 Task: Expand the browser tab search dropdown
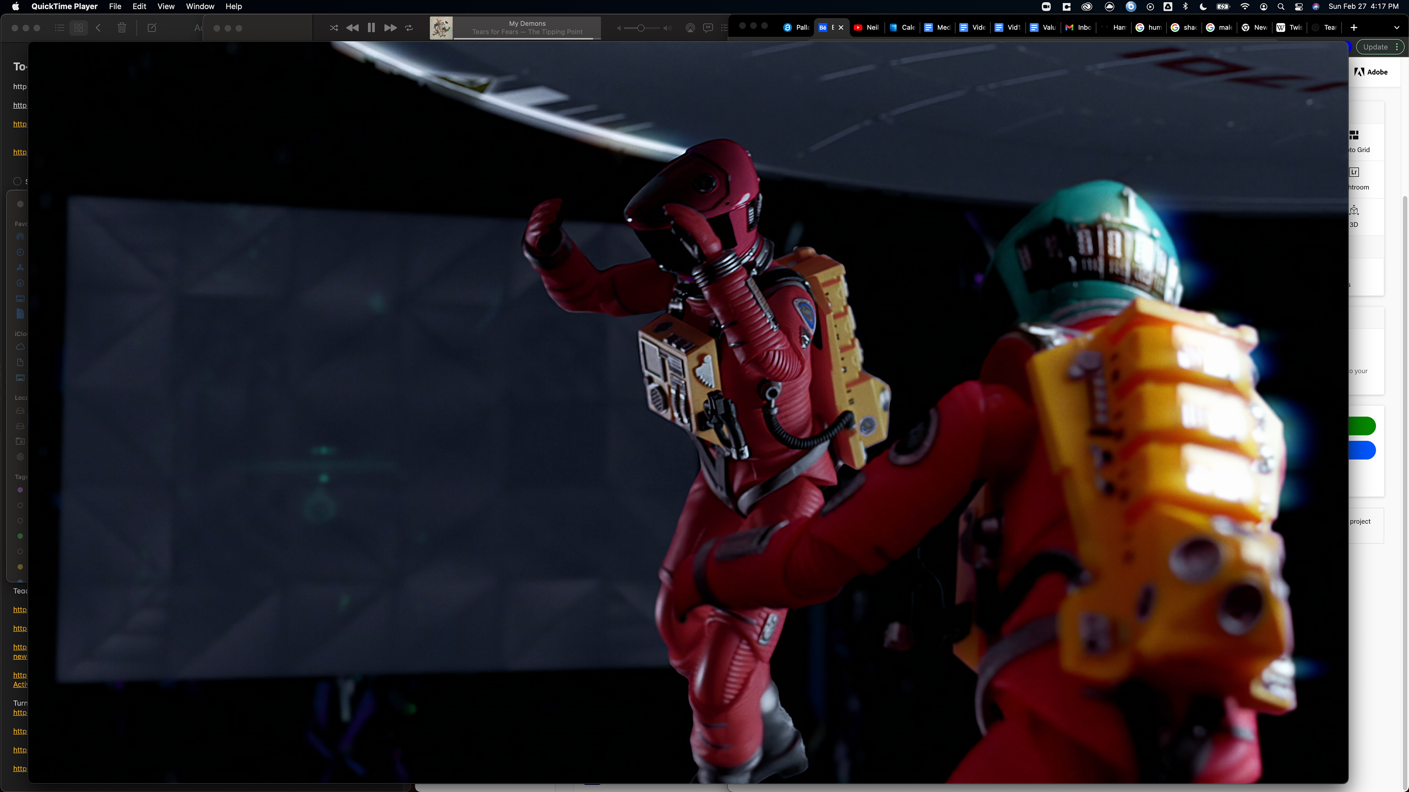pos(1397,27)
